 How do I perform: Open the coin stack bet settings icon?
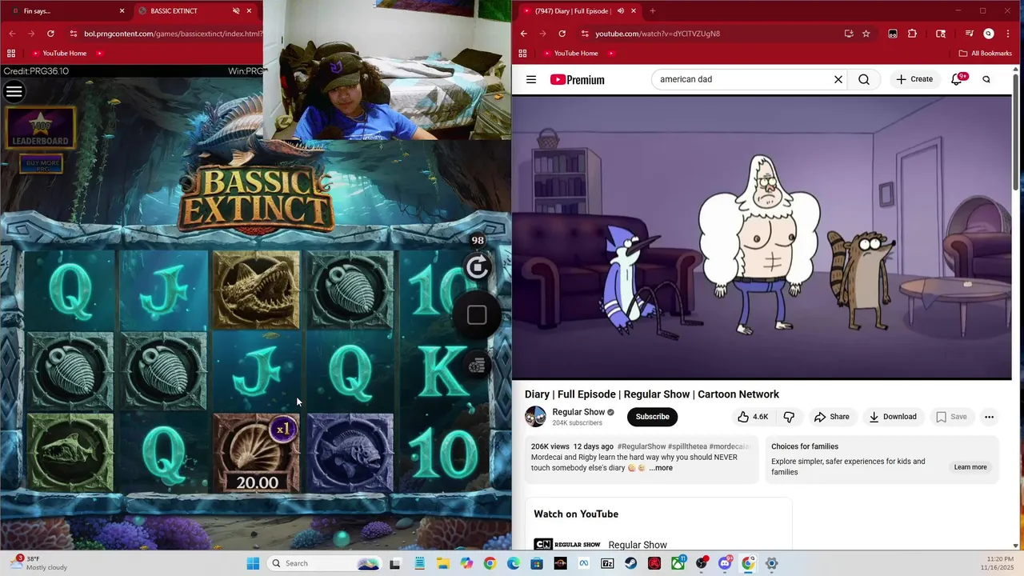click(477, 366)
